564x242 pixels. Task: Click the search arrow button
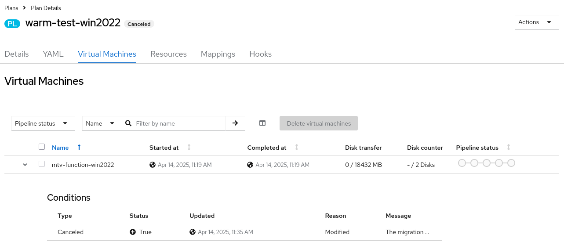pos(235,123)
